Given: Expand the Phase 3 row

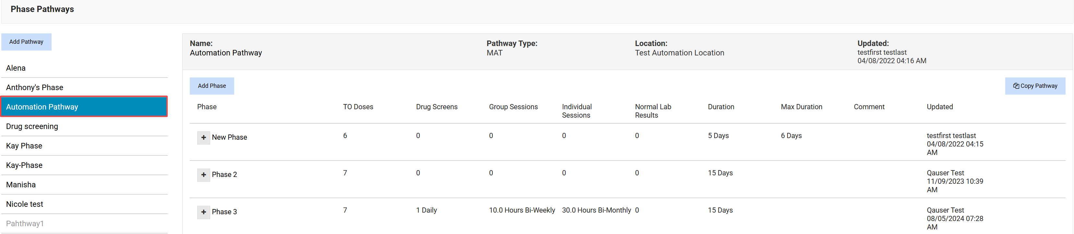Looking at the screenshot, I should click(x=203, y=212).
